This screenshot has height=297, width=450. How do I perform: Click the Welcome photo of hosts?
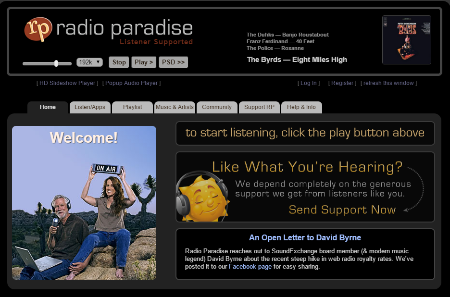point(84,203)
